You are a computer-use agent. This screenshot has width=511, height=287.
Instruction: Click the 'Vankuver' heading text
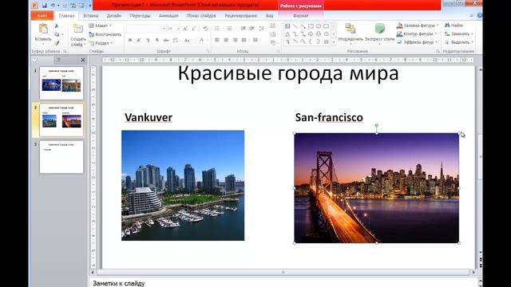click(149, 117)
